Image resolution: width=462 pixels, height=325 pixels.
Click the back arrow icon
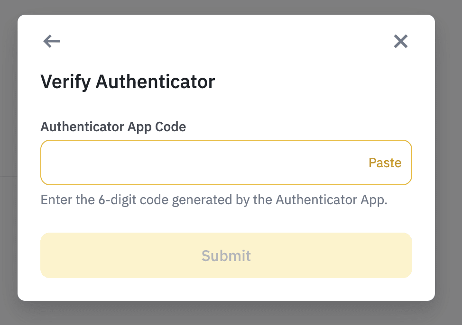click(x=52, y=42)
